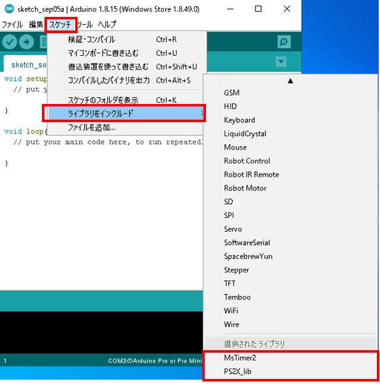This screenshot has height=384, width=380.
Task: Close the Arduino window
Action: coord(287,9)
